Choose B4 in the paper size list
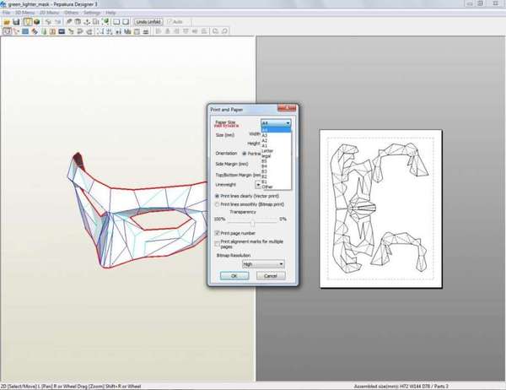506x390 pixels. pyautogui.click(x=276, y=166)
